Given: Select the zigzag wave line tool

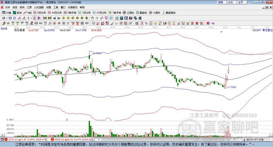Looking at the screenshot, I should (116, 23).
